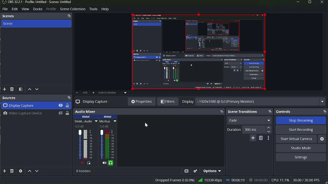This screenshot has width=328, height=184.
Task: Click Stop Streaming button
Action: click(301, 120)
